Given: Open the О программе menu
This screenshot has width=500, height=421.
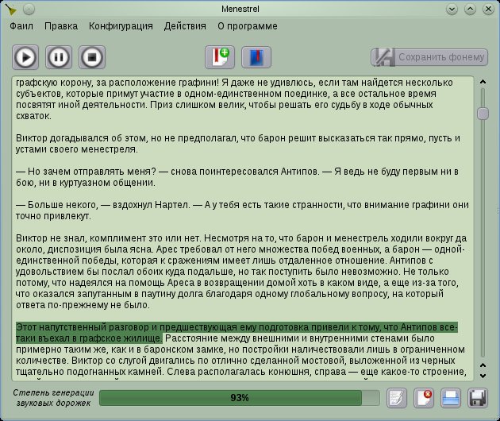Looking at the screenshot, I should tap(248, 26).
